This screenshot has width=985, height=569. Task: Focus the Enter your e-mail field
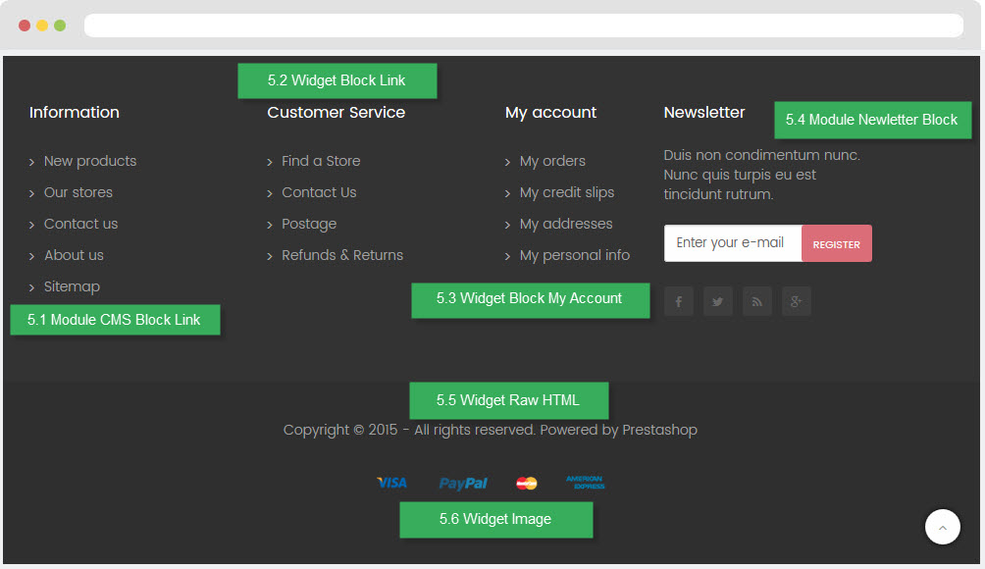pos(732,243)
